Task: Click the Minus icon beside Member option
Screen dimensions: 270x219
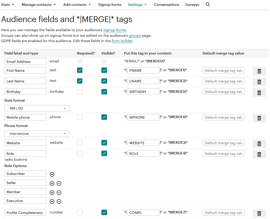Action: tap(59, 192)
